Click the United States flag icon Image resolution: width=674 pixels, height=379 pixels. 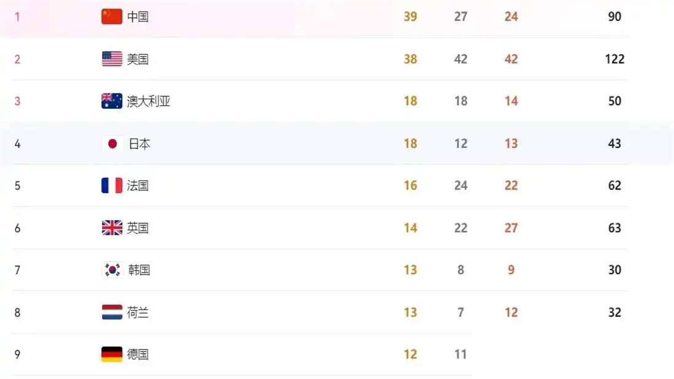pos(112,59)
